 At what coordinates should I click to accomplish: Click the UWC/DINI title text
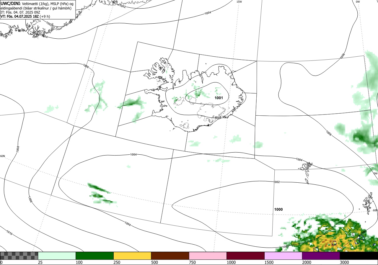10,3
